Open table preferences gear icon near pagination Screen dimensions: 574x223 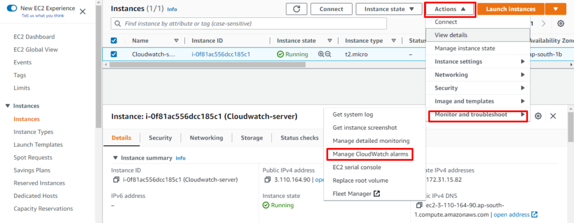pos(561,24)
